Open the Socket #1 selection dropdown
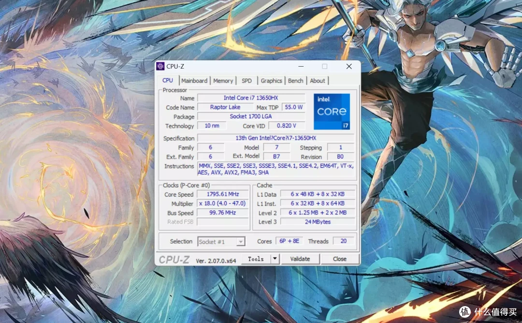Viewport: 522px width, 323px height. click(x=221, y=241)
